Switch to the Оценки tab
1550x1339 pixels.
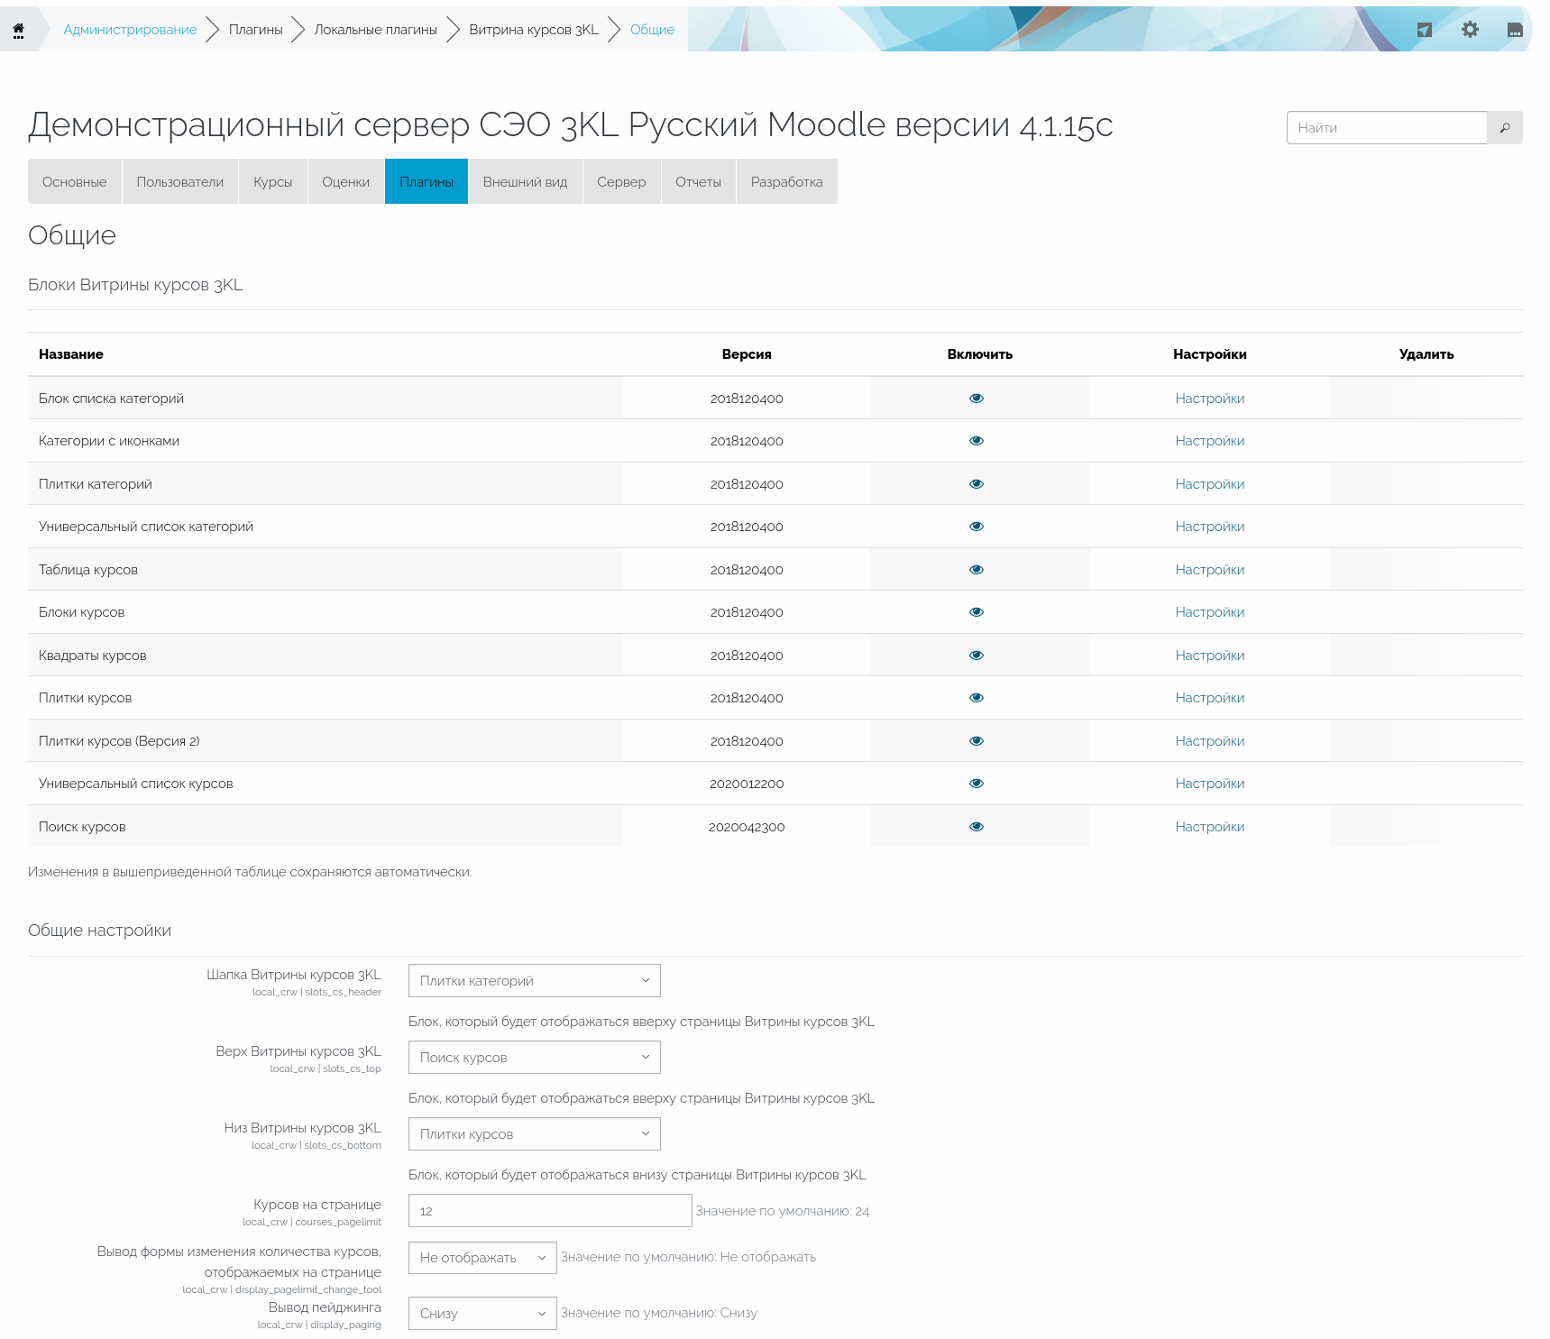click(346, 181)
